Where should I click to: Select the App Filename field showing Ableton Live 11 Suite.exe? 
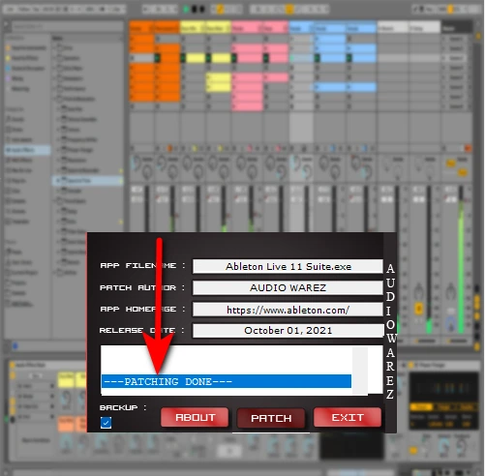pos(288,266)
